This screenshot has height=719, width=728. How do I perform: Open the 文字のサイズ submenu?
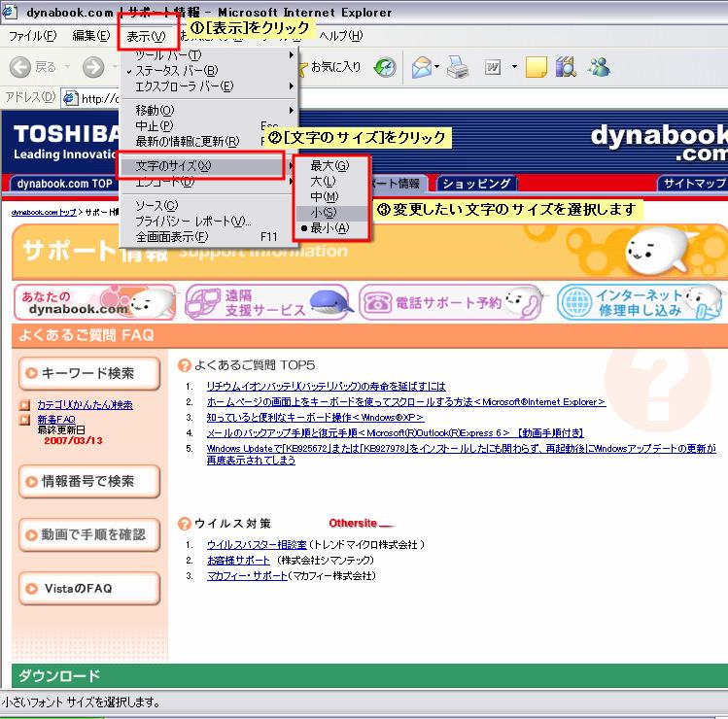tap(208, 166)
